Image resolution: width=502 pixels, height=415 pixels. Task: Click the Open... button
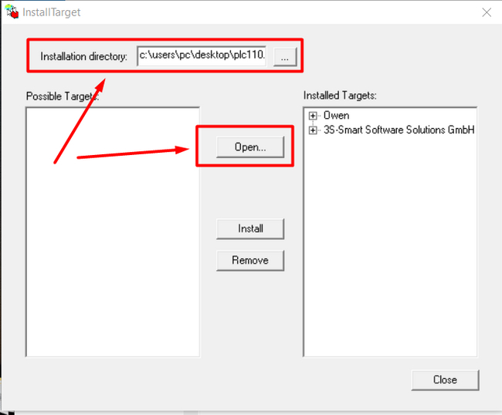pos(250,147)
